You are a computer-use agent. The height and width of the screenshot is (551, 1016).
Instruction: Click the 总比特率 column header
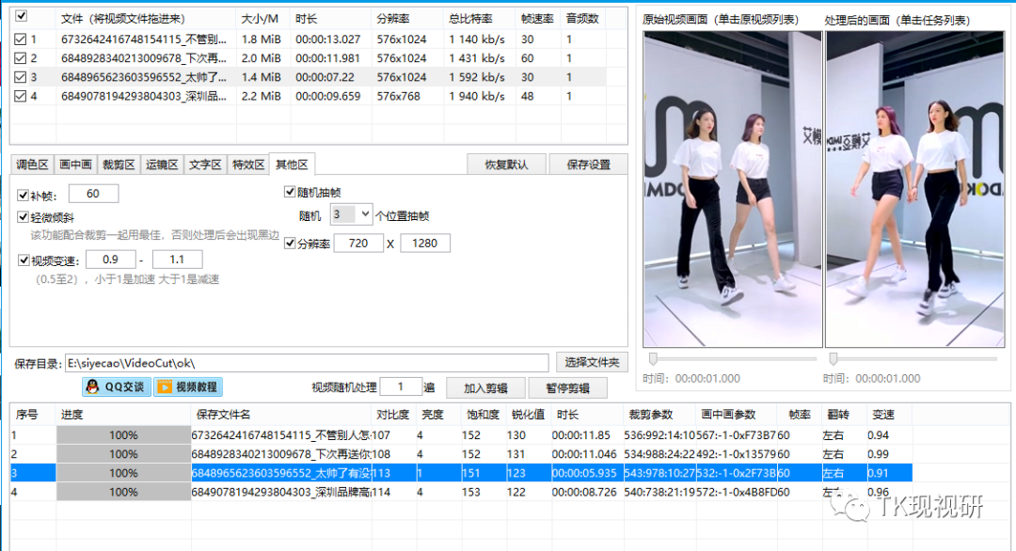coord(480,19)
